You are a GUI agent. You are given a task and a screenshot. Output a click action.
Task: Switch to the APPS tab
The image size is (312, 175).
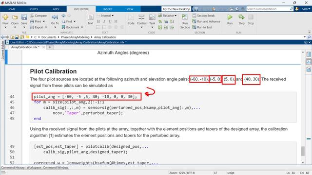(56, 9)
